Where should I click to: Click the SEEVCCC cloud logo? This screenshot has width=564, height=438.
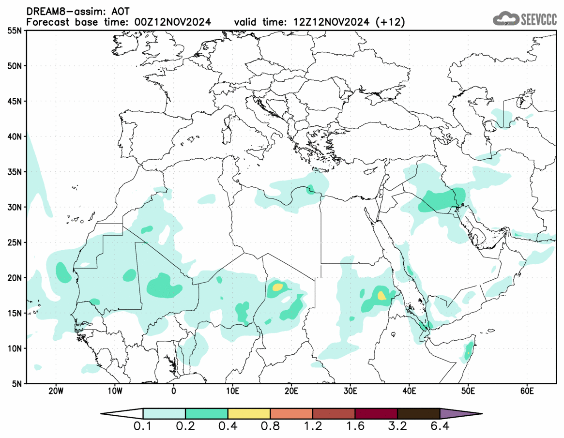(524, 19)
